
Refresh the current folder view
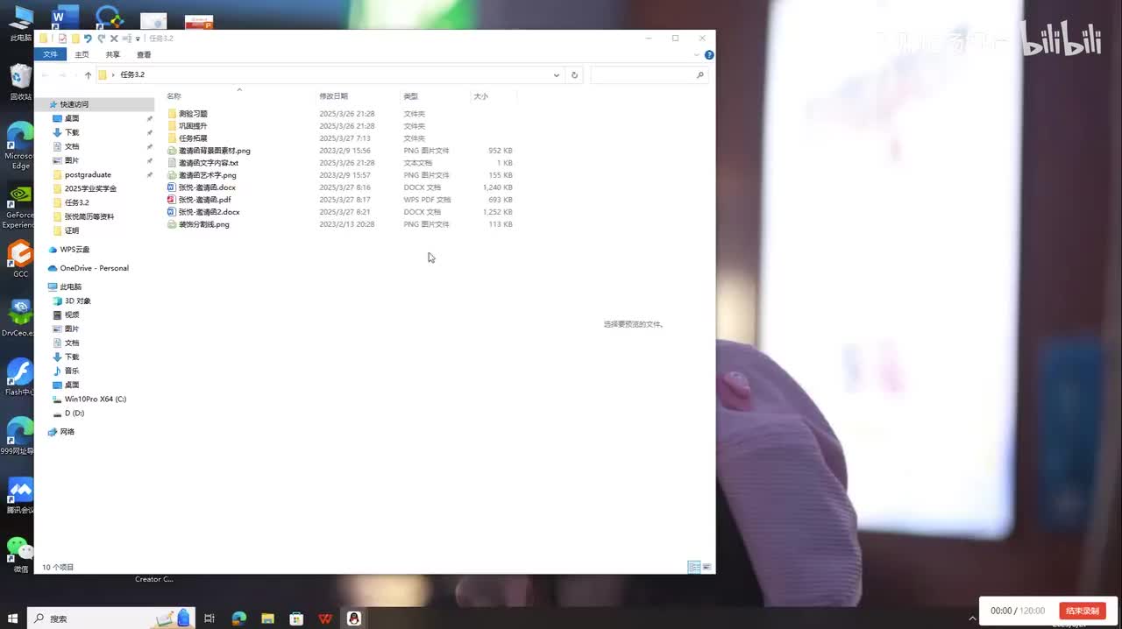(x=574, y=75)
